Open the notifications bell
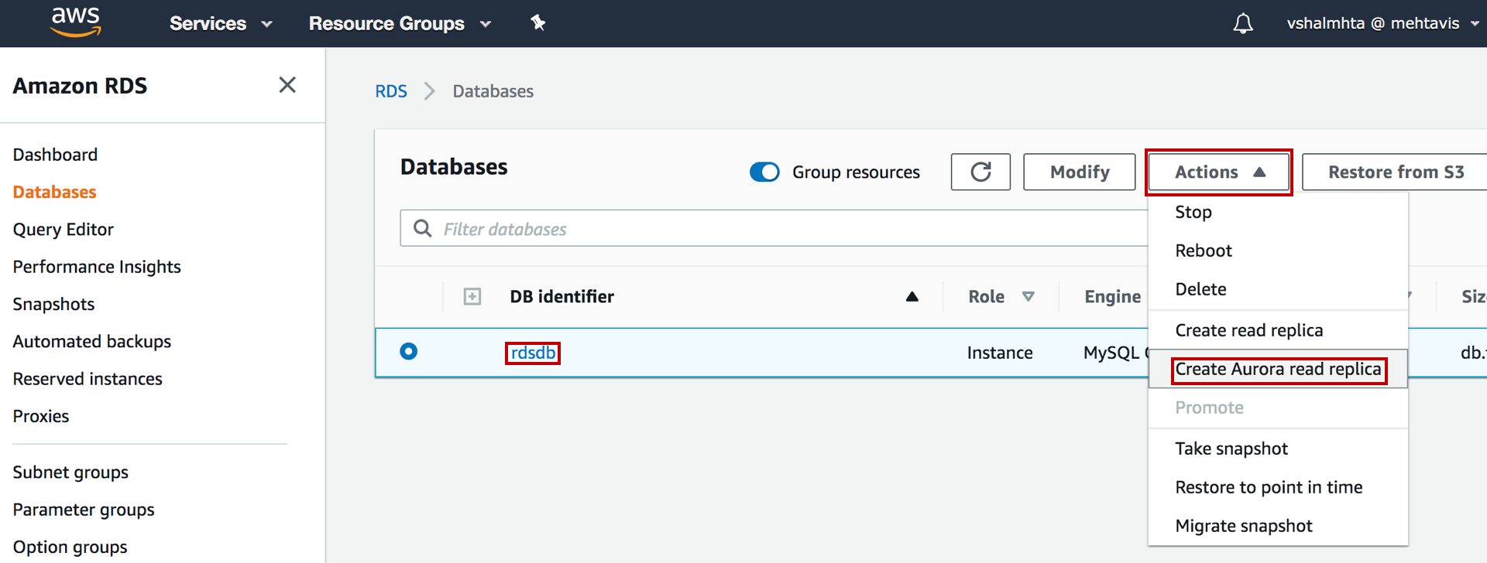Viewport: 1487px width, 563px height. click(x=1243, y=23)
